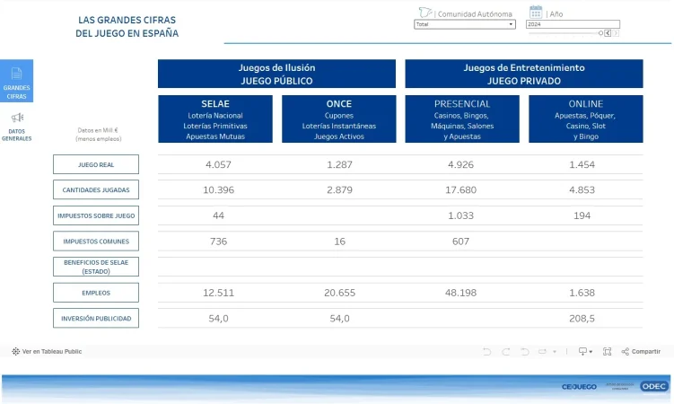Click the ODEC logo

tap(653, 386)
